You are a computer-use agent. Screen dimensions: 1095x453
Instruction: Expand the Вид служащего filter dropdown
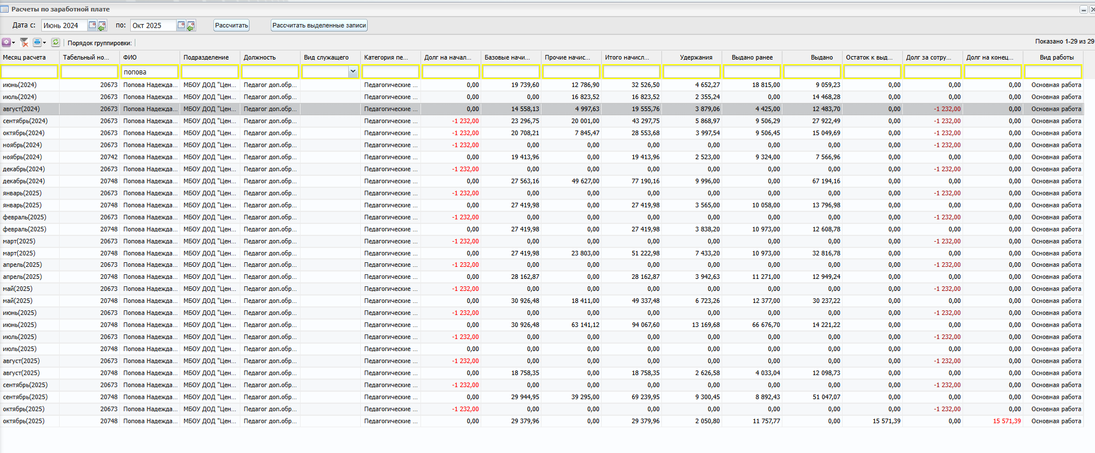pyautogui.click(x=353, y=72)
